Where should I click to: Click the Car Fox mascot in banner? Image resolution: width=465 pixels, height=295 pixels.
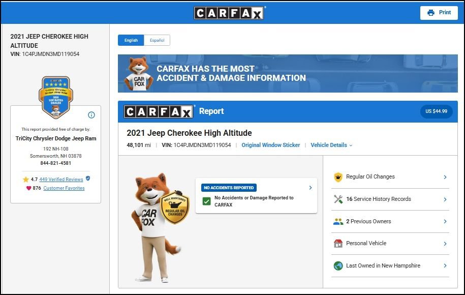[139, 74]
